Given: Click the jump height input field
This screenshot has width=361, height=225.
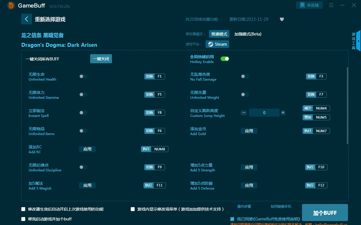Looking at the screenshot, I should click(x=264, y=113).
